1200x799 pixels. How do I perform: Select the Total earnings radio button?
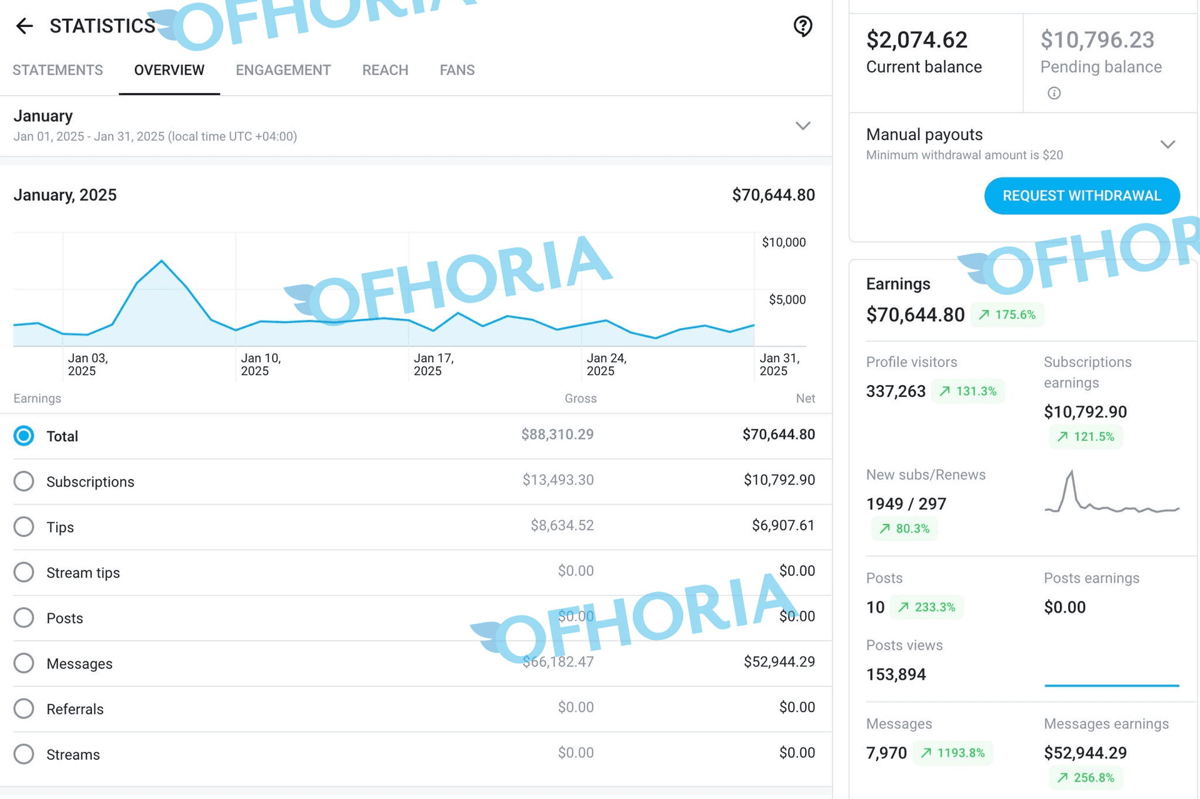[24, 436]
